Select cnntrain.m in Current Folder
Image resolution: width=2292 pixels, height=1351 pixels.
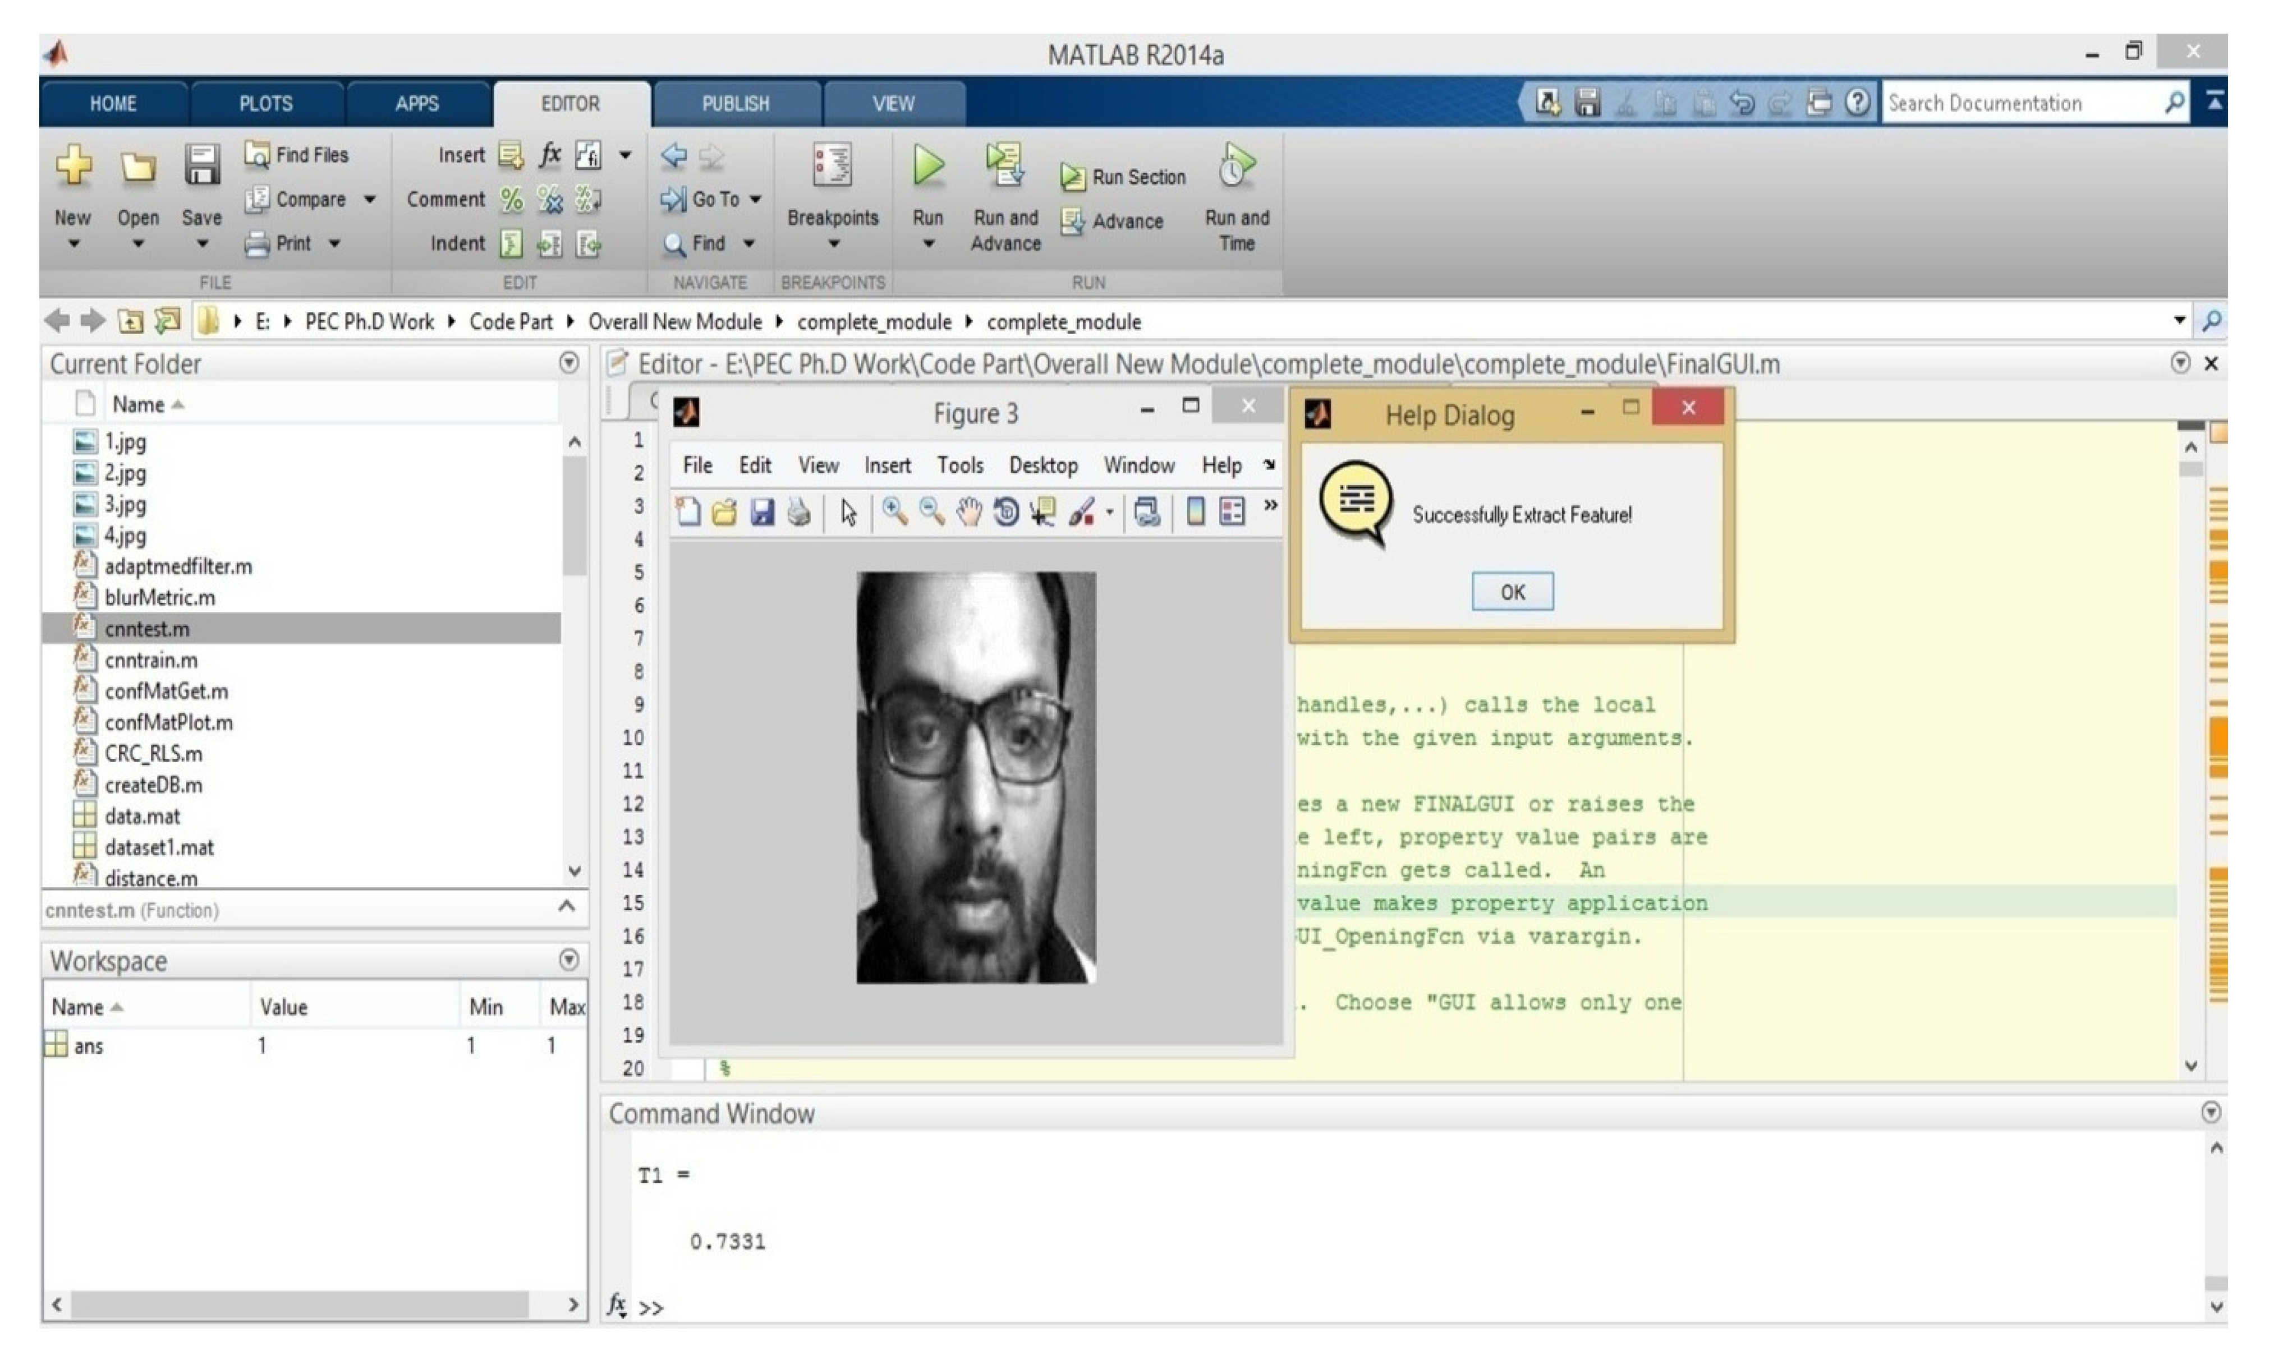151,660
